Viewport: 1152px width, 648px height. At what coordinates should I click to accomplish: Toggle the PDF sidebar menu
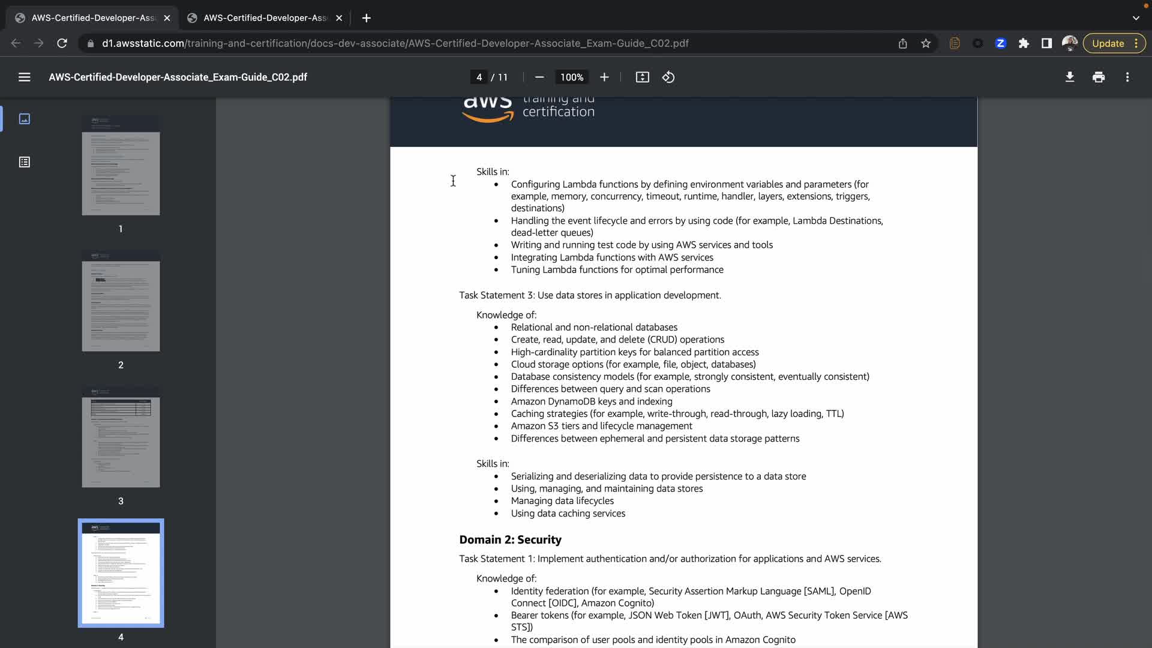coord(24,77)
